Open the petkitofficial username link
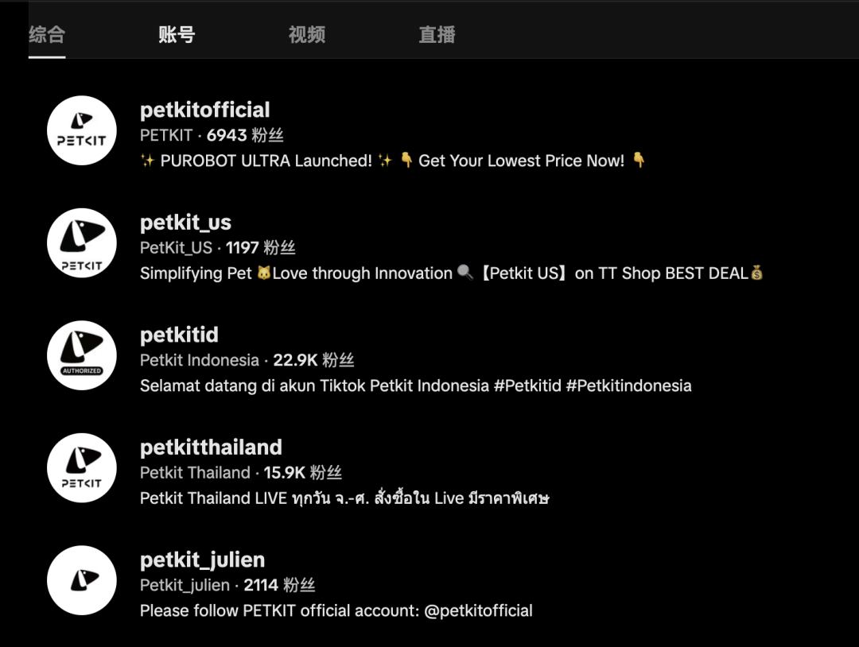This screenshot has height=647, width=859. pyautogui.click(x=205, y=110)
